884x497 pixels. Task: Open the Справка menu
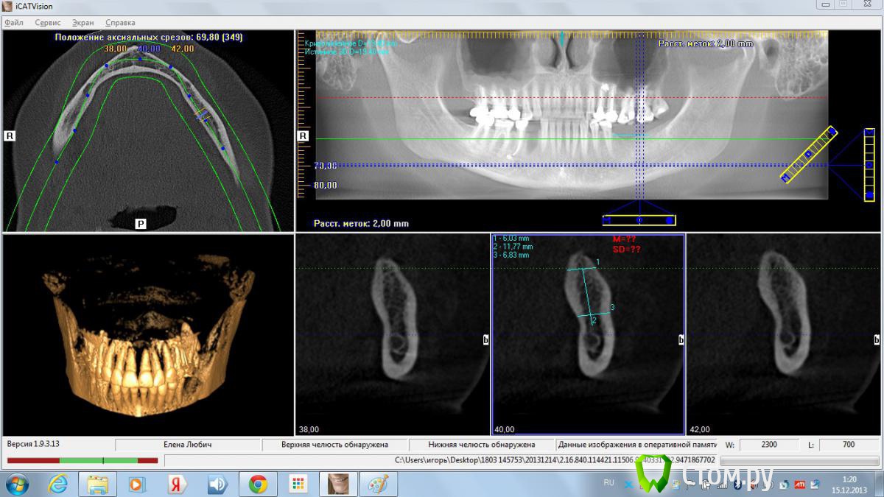tap(120, 23)
